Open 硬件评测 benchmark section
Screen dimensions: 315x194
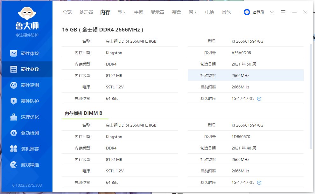click(27, 85)
